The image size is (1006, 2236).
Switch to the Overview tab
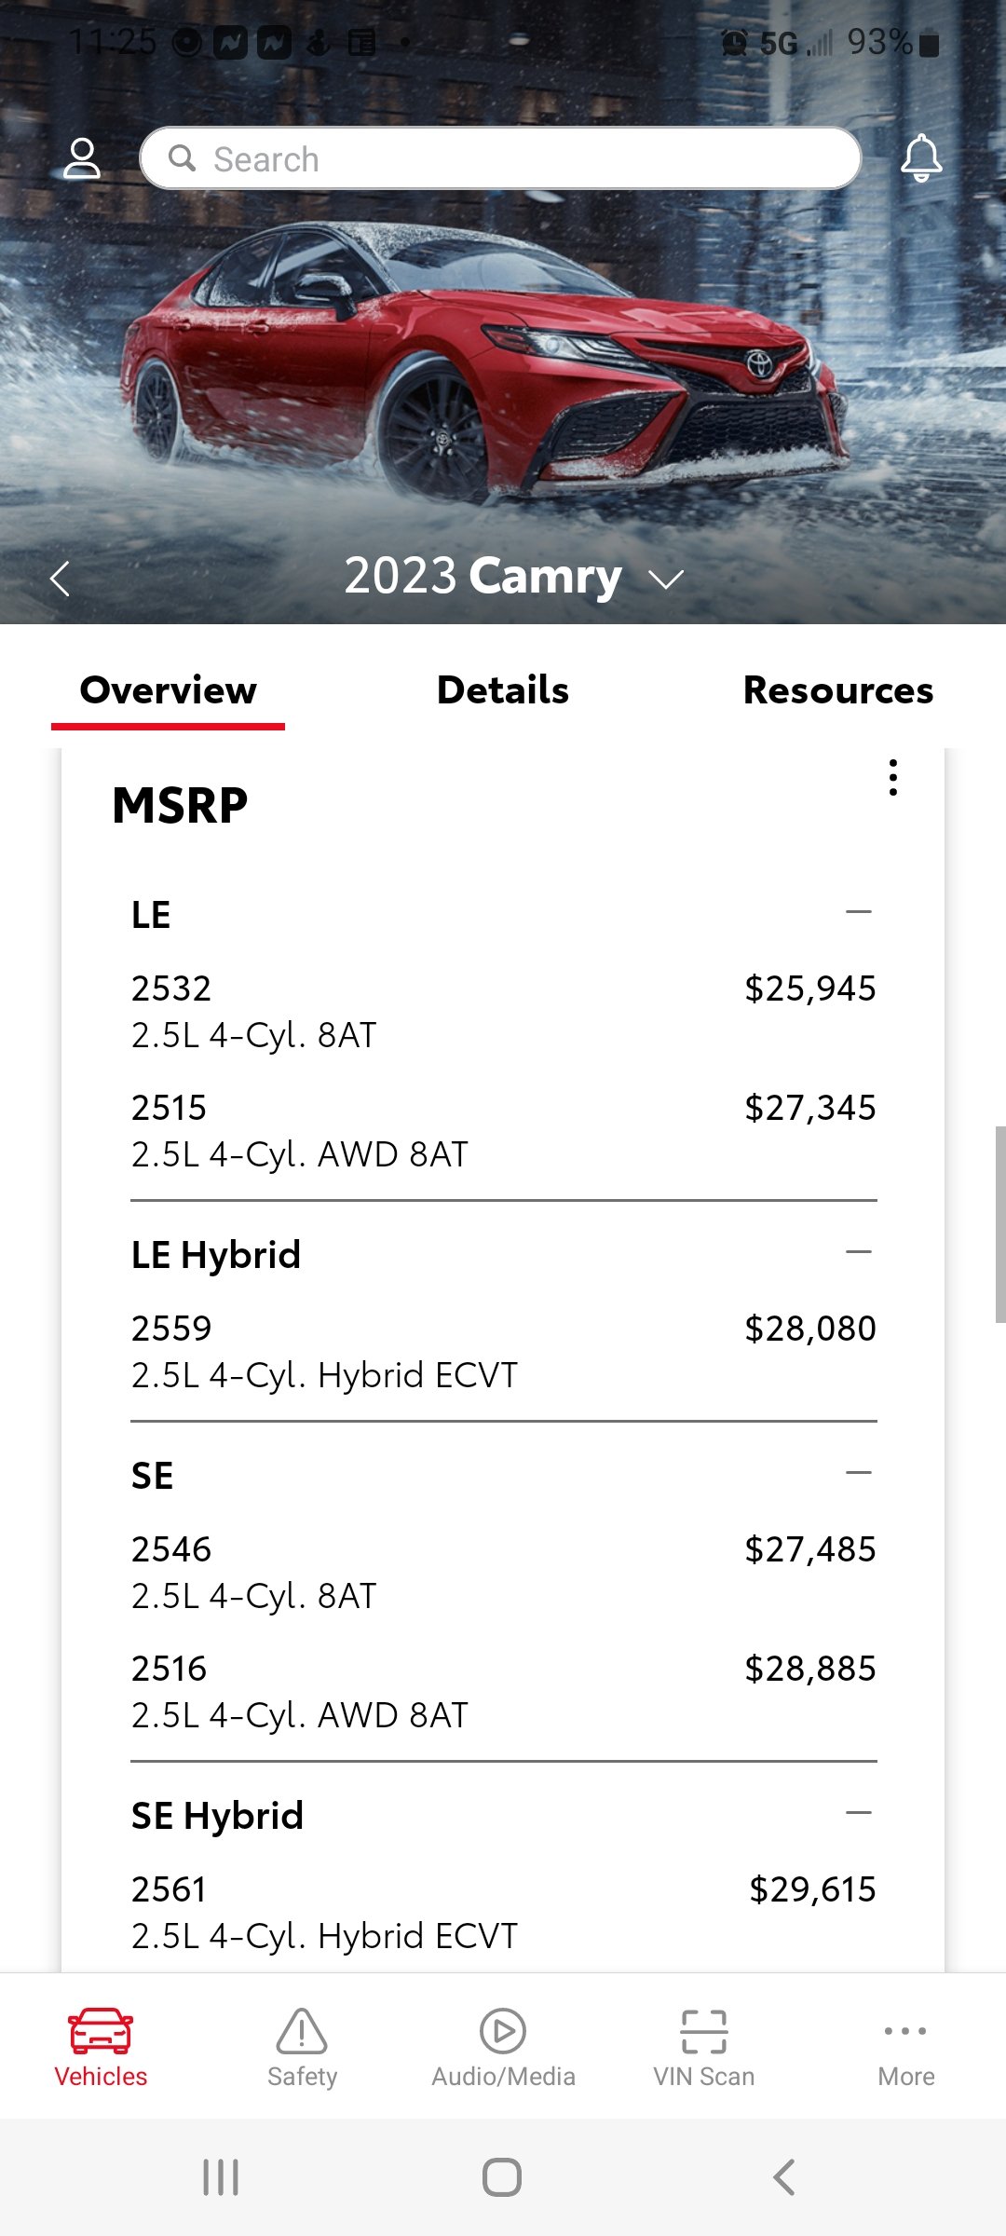pyautogui.click(x=168, y=690)
